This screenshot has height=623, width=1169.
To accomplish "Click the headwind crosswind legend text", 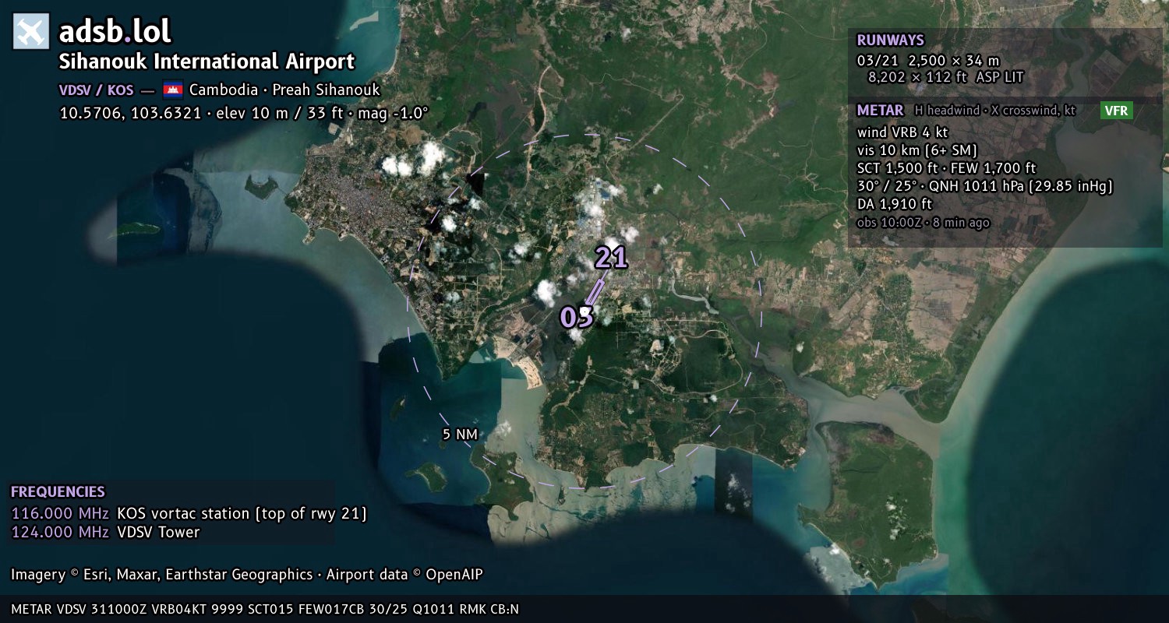I will [x=994, y=111].
